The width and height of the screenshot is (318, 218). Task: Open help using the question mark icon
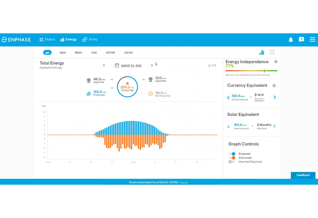coord(301,39)
